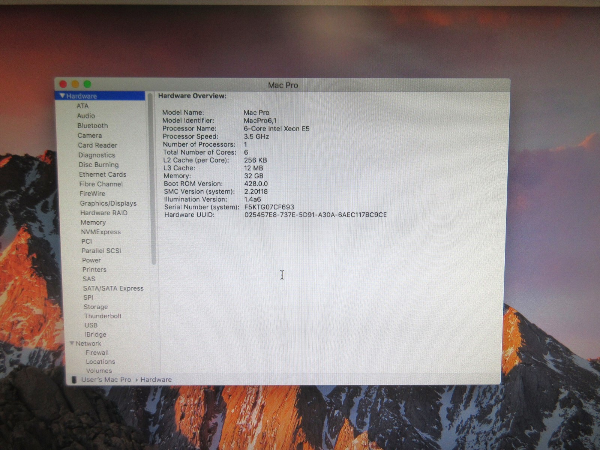The width and height of the screenshot is (600, 450).
Task: Show Storage details
Action: click(96, 307)
